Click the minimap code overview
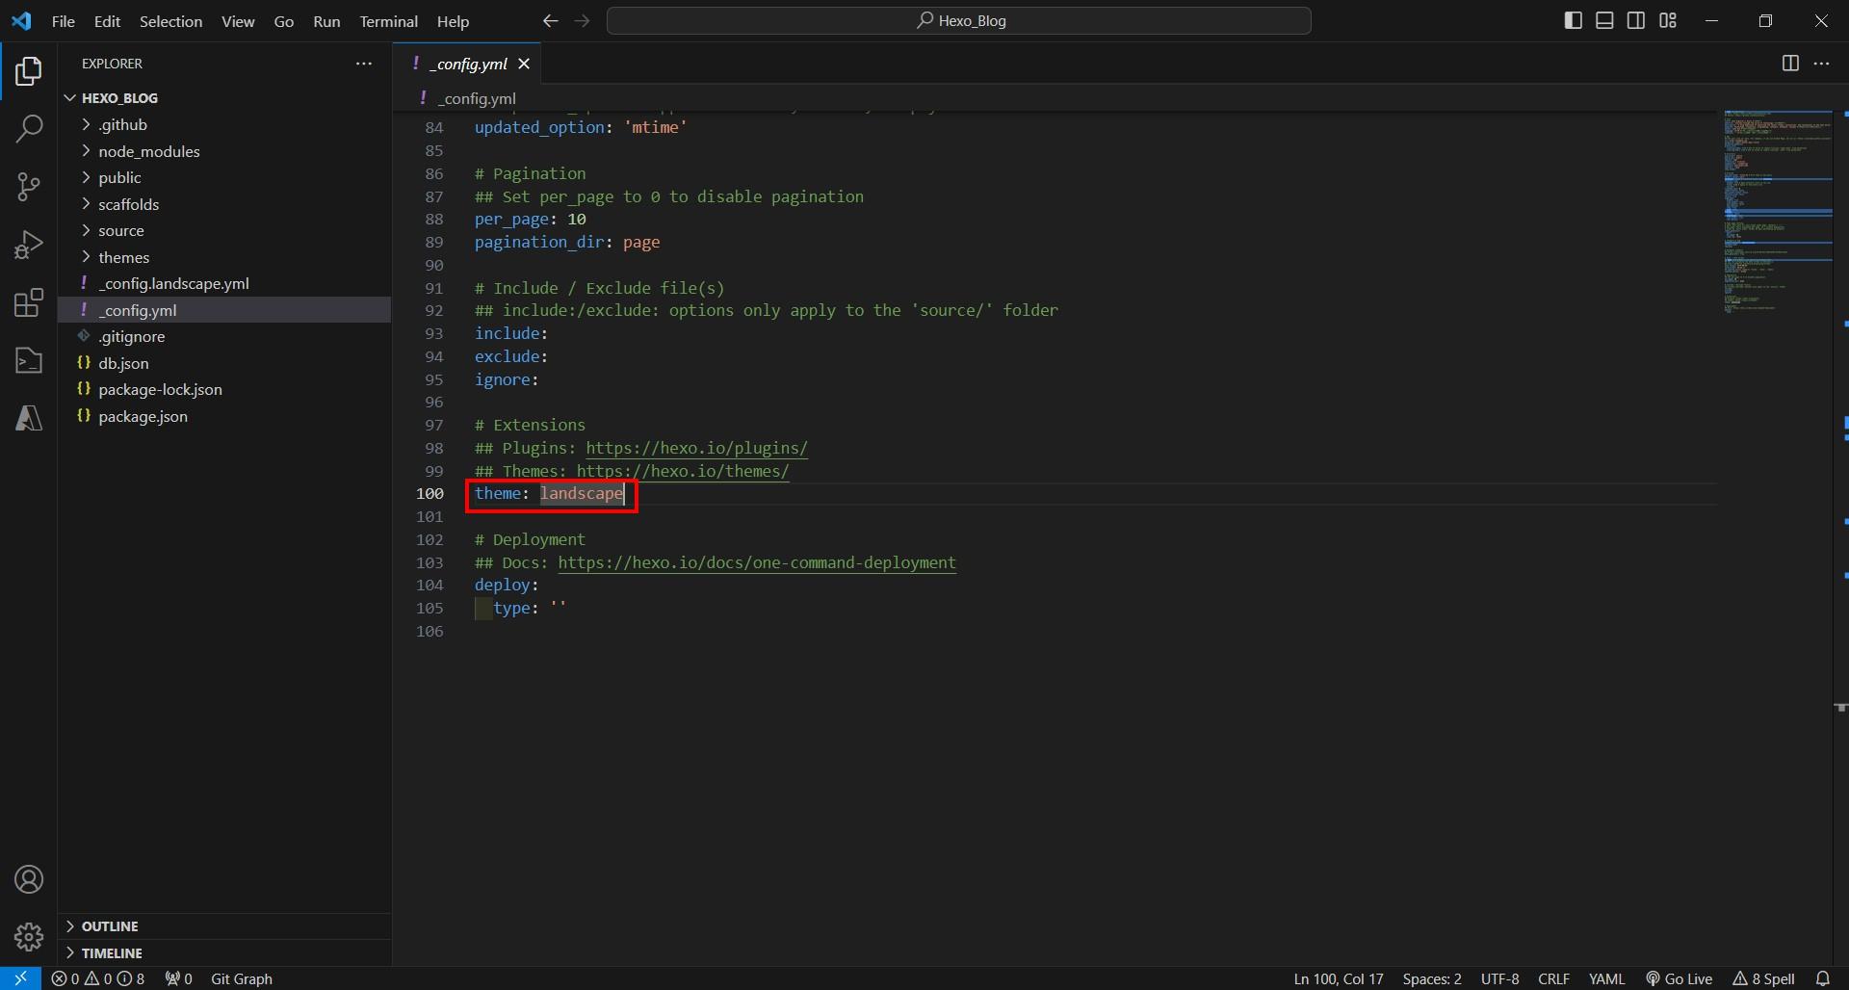The image size is (1849, 990). 1778,212
